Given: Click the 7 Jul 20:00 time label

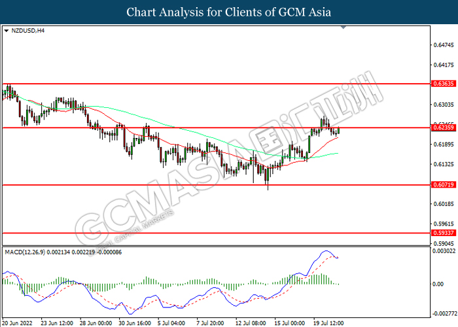Looking at the screenshot, I should click(210, 323).
